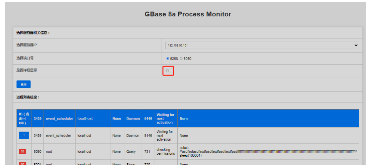Kill process with red ID button 52
Viewport: 366px width, 165px height.
tap(23, 152)
